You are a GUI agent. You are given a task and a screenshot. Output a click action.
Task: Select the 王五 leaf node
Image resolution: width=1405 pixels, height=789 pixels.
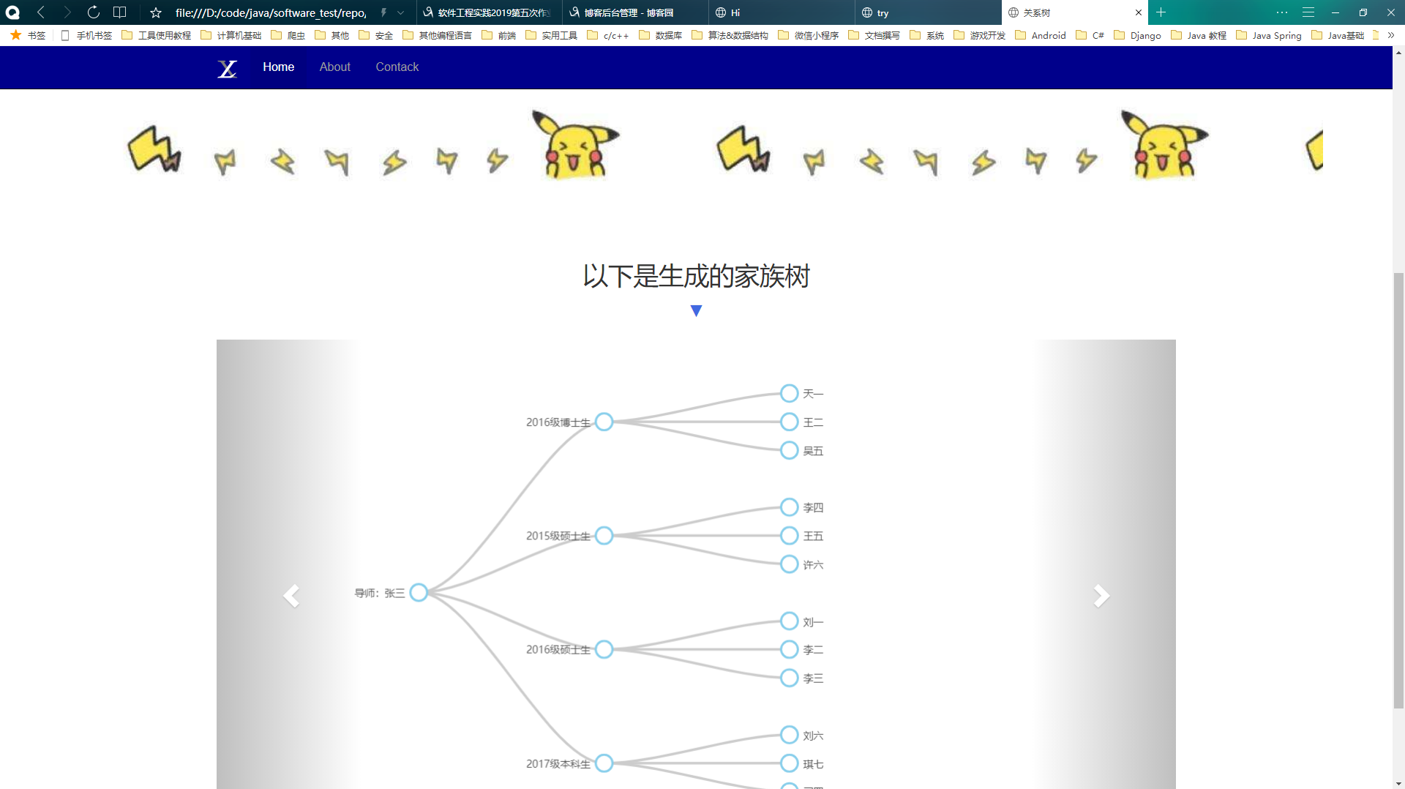pos(789,536)
